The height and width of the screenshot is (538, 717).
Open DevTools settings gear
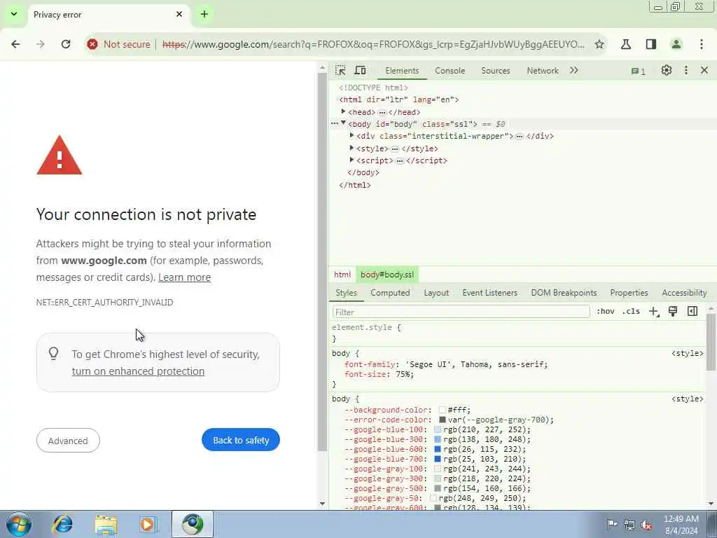click(x=667, y=71)
